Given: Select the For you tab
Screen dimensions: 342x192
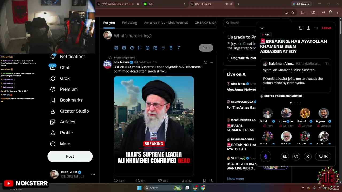Looking at the screenshot, I should (109, 23).
